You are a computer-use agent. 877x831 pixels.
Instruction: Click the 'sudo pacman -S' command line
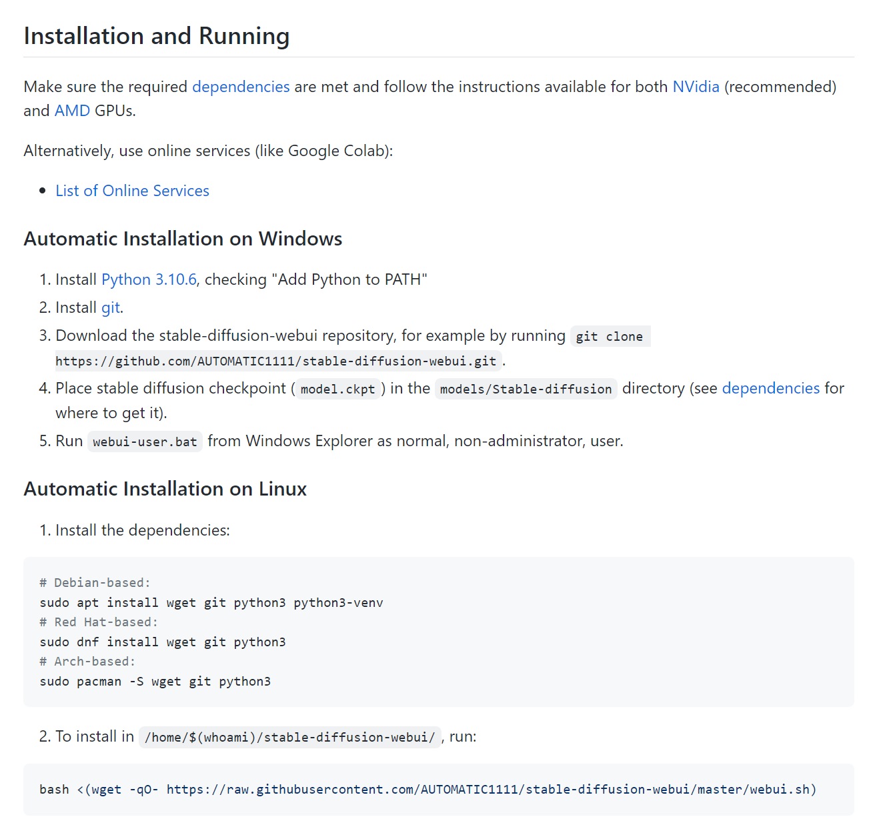(x=155, y=682)
